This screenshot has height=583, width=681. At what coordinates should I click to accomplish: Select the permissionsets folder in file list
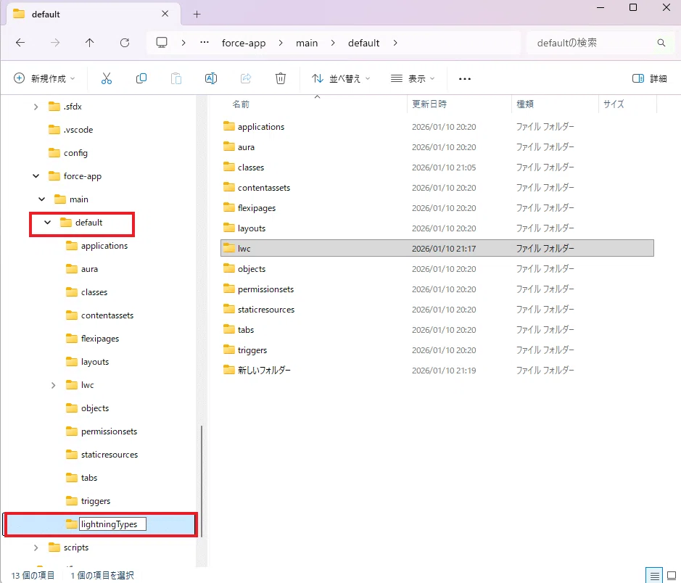tap(265, 289)
